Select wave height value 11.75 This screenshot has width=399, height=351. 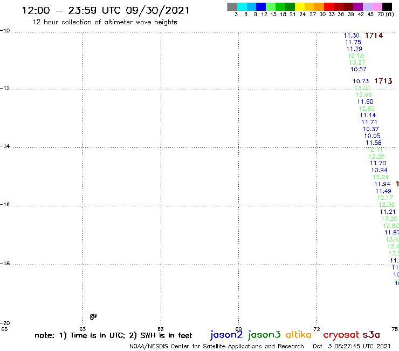(x=353, y=42)
